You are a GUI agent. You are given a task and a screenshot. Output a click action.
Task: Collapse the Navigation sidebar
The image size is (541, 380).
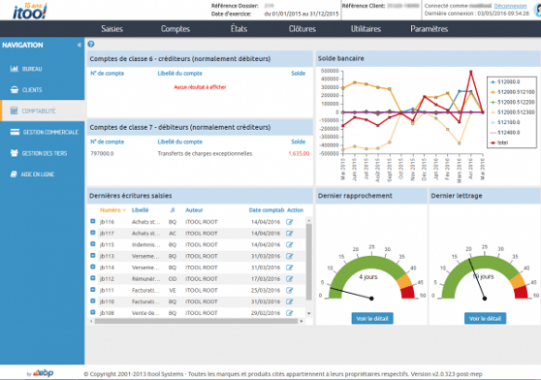coord(80,45)
